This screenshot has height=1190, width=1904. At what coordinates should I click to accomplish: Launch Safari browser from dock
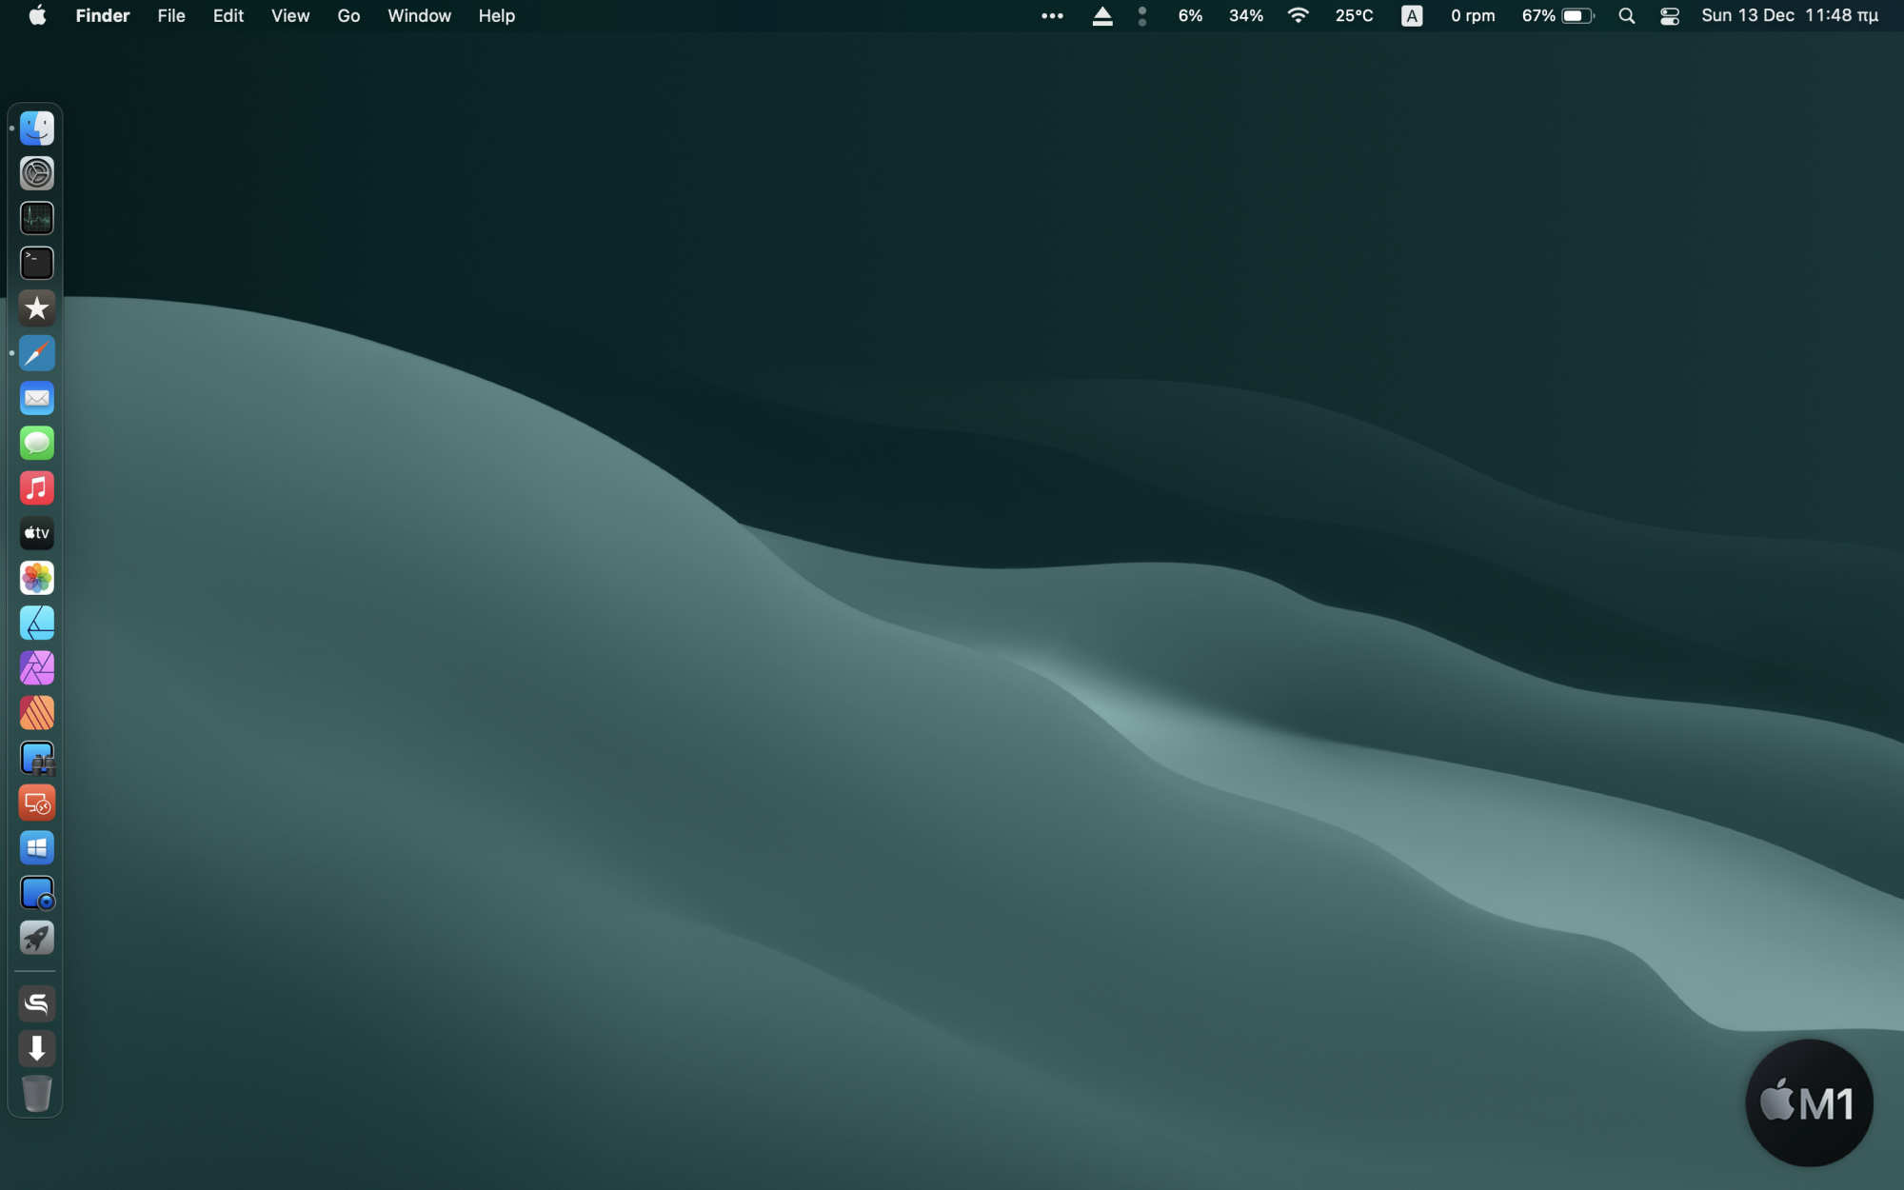(37, 353)
